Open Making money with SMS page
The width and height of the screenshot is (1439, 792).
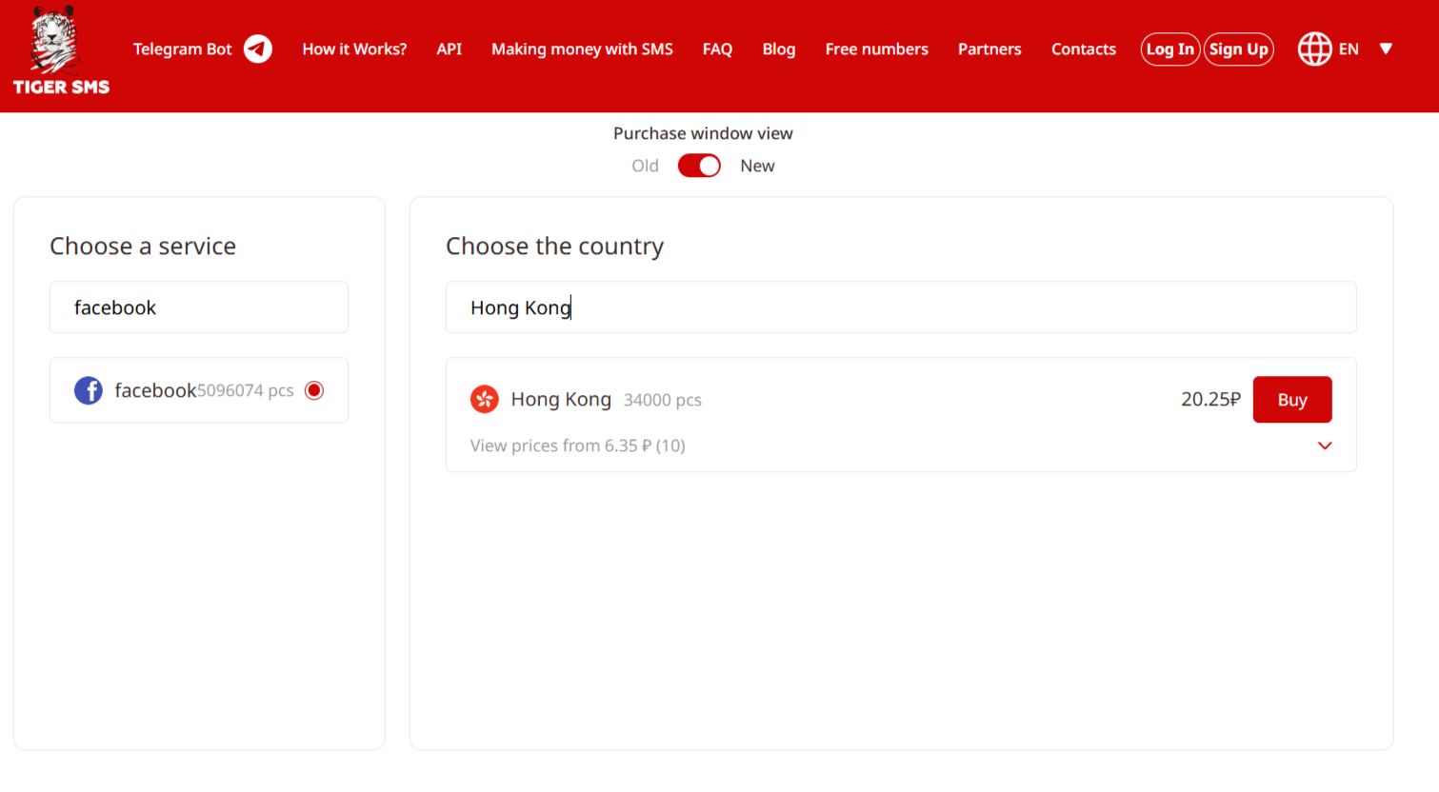tap(582, 49)
